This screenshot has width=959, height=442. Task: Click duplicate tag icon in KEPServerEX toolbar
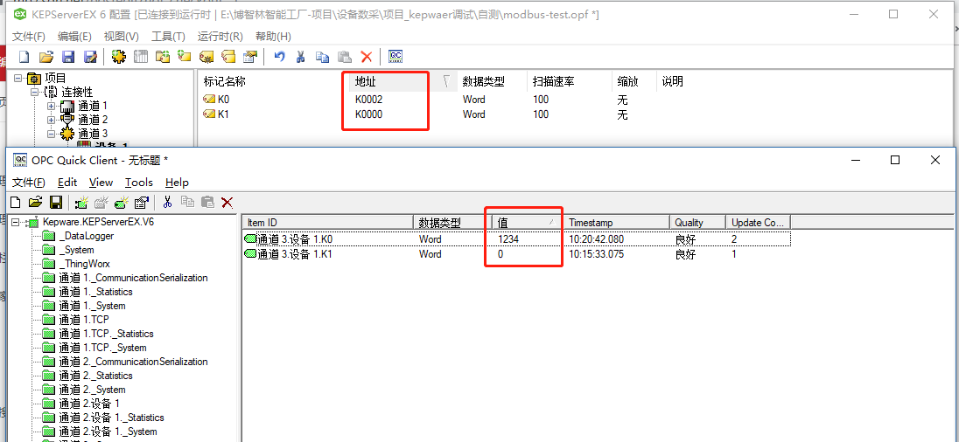(x=228, y=57)
